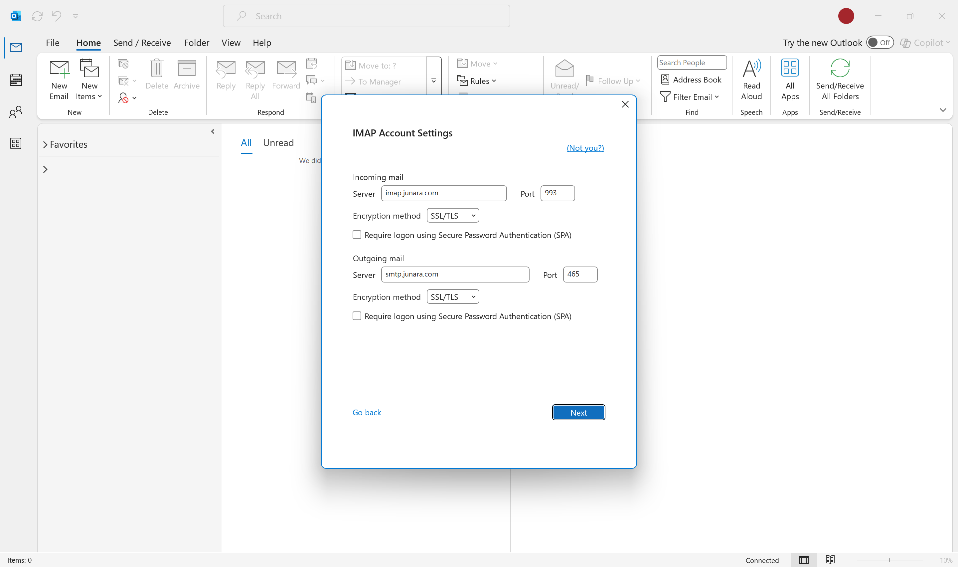
Task: Select the Home ribbon tab
Action: point(88,43)
